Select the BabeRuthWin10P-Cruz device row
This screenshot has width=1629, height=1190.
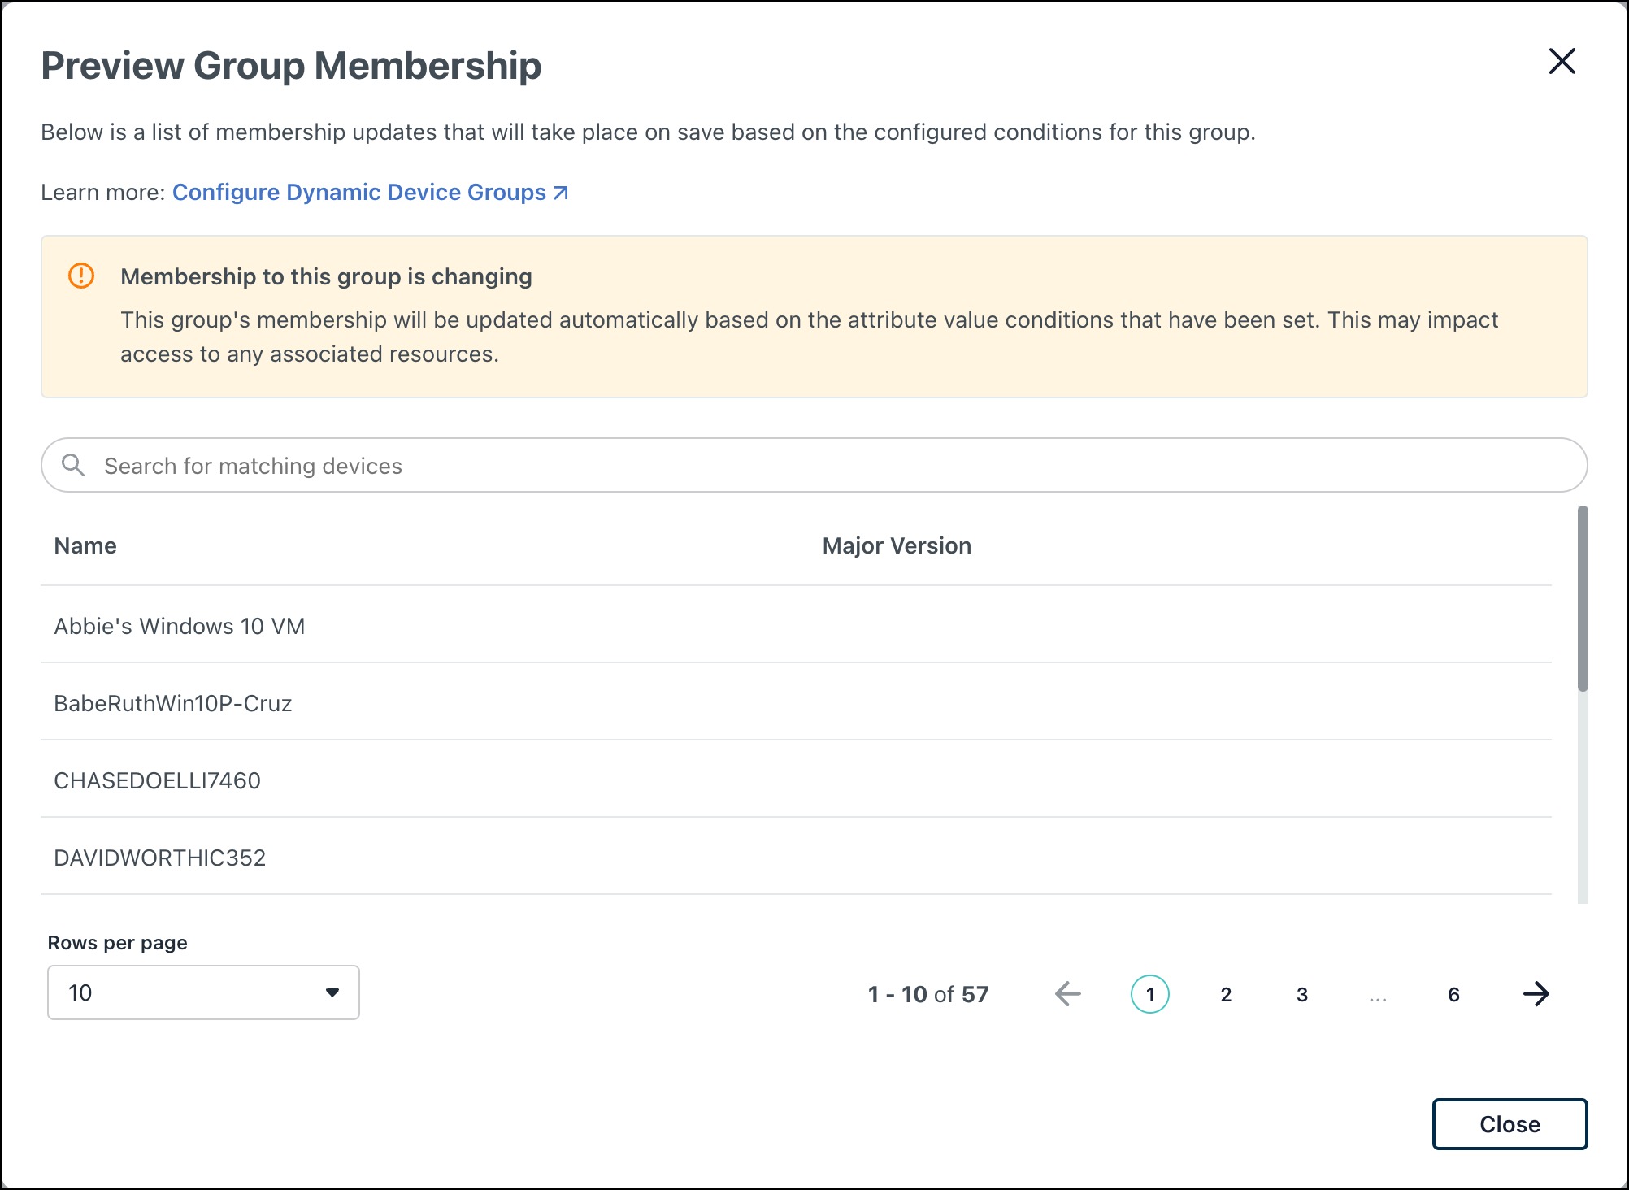click(173, 703)
